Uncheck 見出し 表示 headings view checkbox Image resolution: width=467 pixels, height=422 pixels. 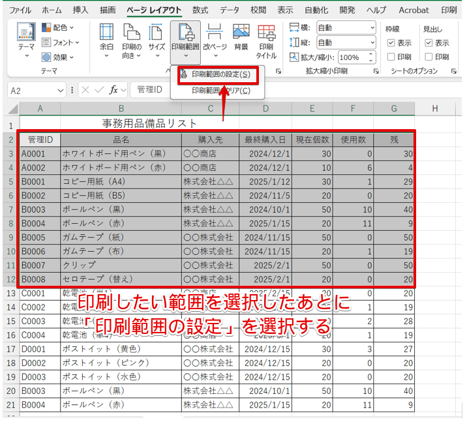tap(429, 43)
